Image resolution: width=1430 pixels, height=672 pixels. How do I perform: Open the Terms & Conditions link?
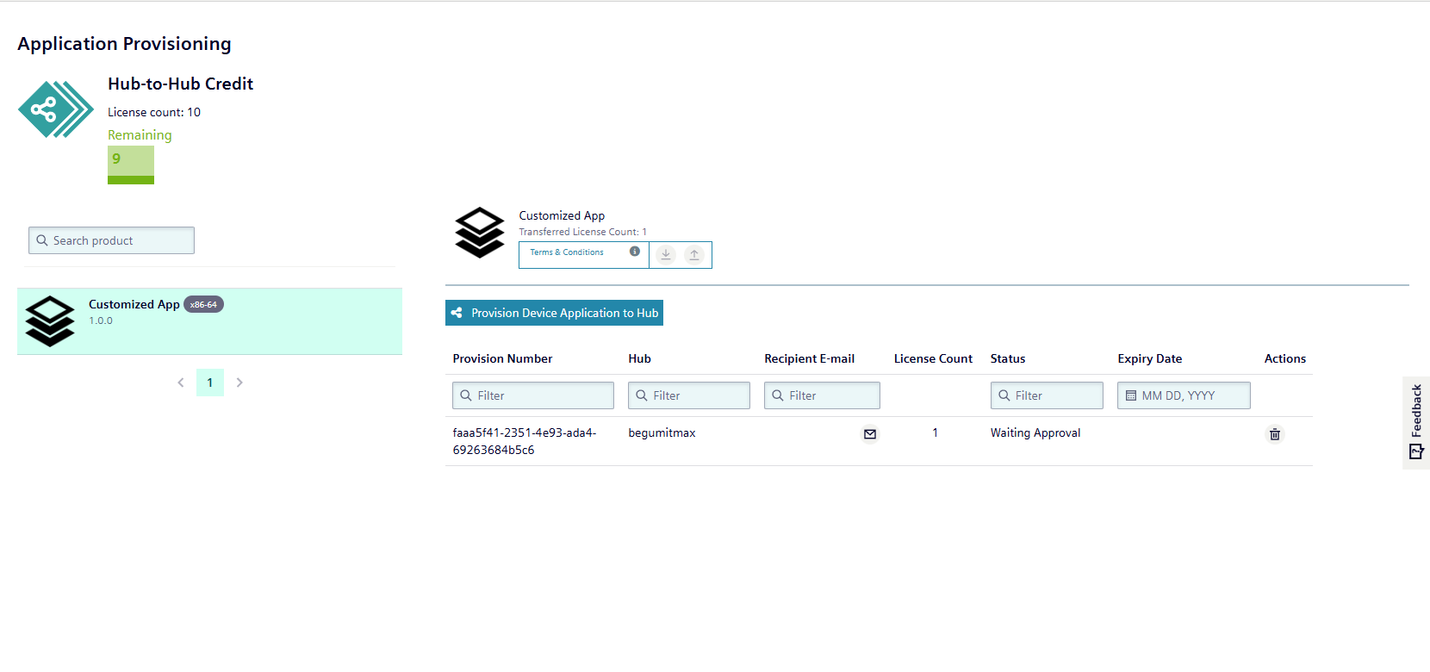pyautogui.click(x=567, y=252)
